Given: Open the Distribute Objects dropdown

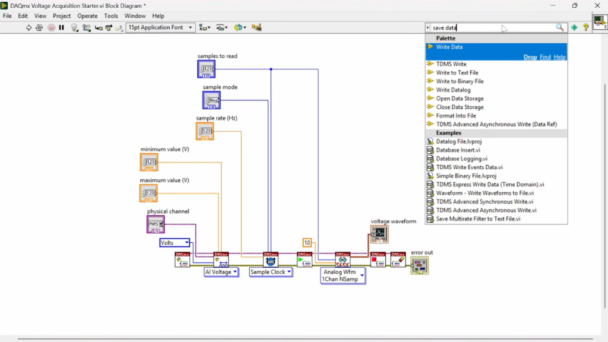Looking at the screenshot, I should coord(222,27).
